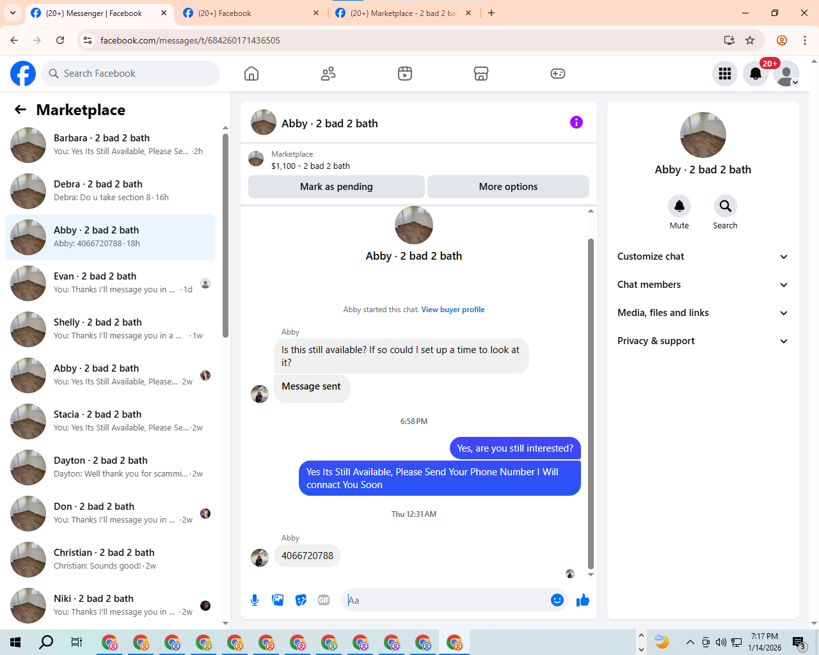Attach a photo file icon
The image size is (819, 655).
coord(278,600)
